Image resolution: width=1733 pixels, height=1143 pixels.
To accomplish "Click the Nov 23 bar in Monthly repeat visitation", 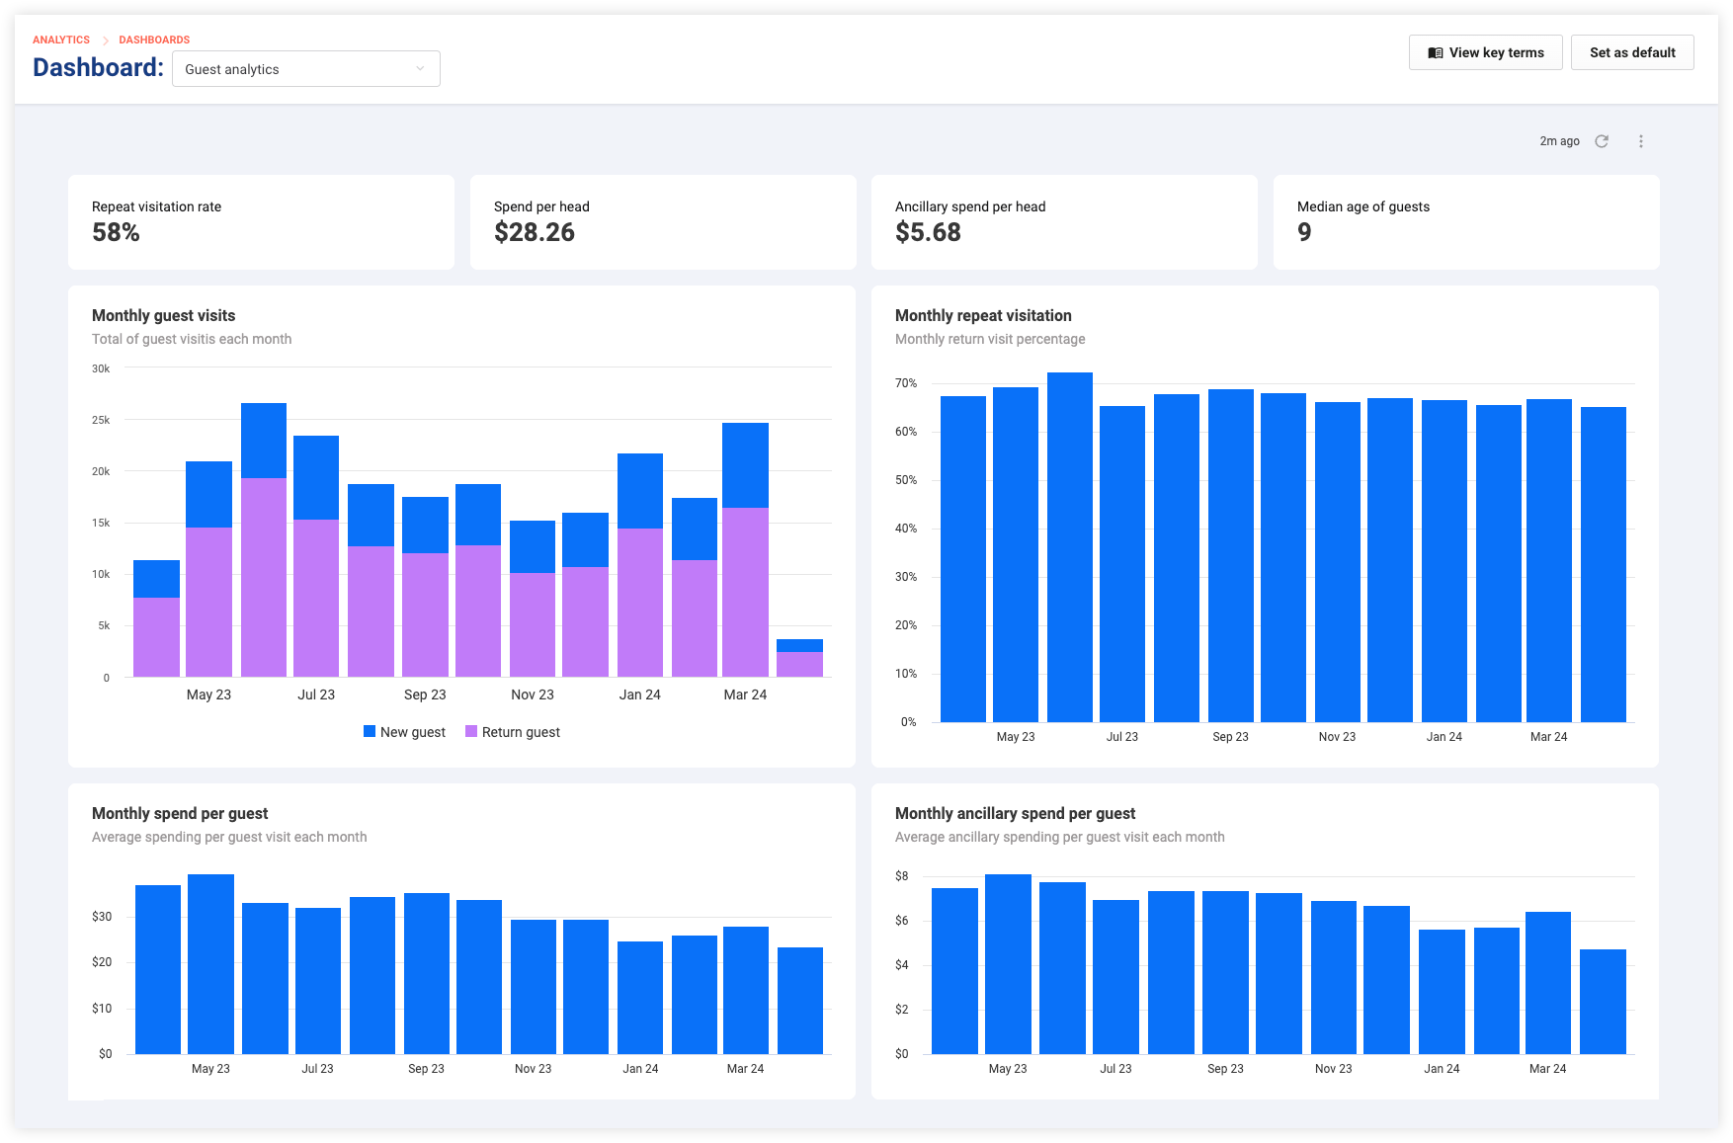I will click(x=1338, y=562).
